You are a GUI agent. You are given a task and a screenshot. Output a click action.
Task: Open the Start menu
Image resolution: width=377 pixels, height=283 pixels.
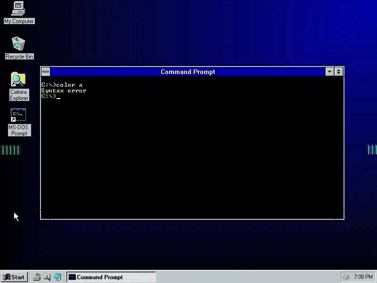[15, 277]
